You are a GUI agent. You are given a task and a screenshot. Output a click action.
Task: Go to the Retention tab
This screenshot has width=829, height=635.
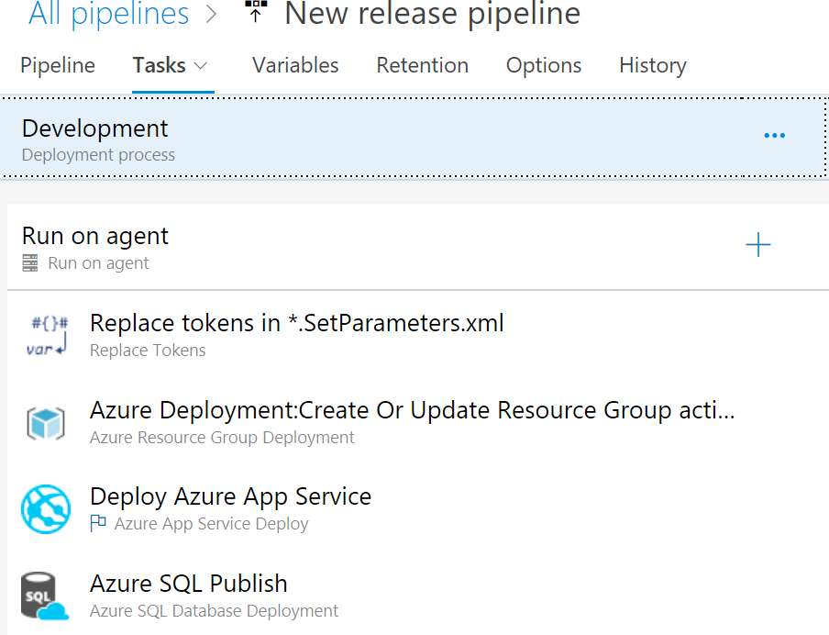point(422,66)
